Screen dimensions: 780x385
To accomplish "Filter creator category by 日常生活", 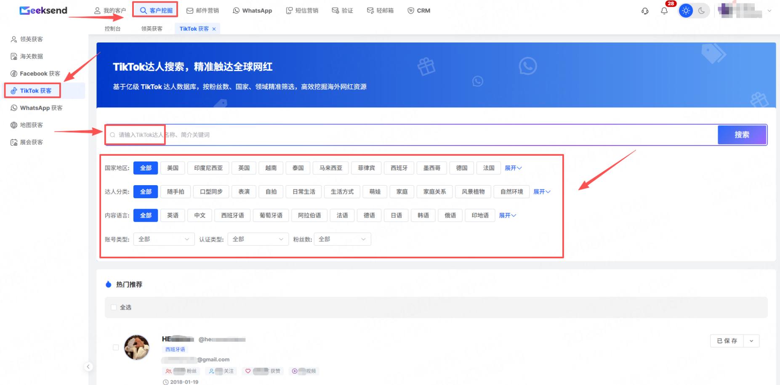I will (x=304, y=191).
